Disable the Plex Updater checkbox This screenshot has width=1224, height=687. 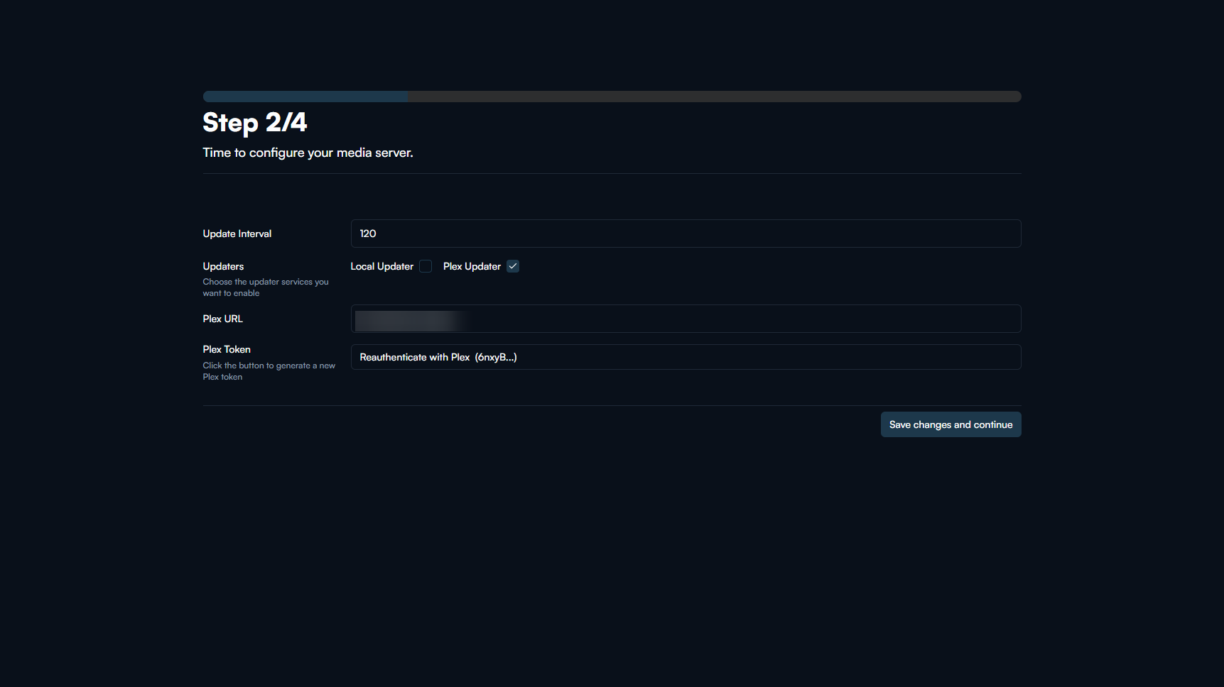click(x=513, y=266)
